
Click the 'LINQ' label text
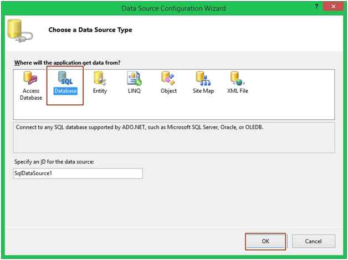(x=134, y=91)
